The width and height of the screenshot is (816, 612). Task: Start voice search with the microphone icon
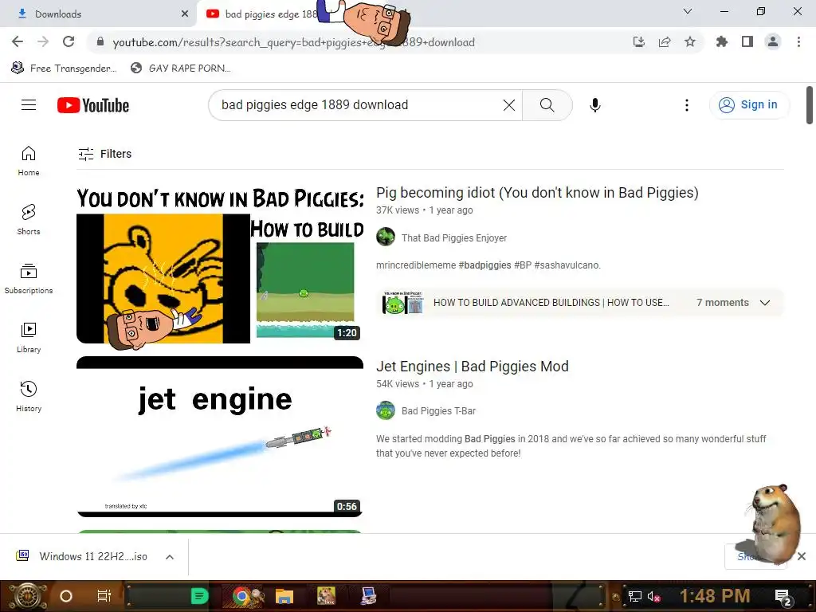[594, 105]
